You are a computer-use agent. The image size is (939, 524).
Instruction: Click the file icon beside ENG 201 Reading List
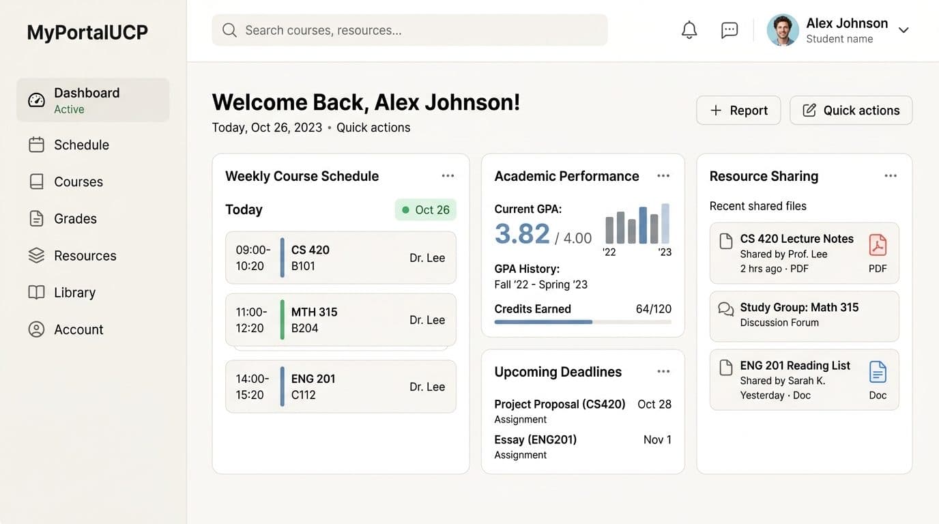[x=726, y=368]
